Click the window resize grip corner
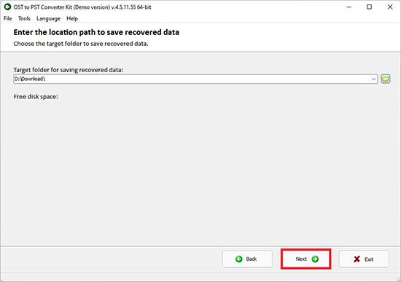Viewport: 401px width, 282px height. [x=397, y=278]
